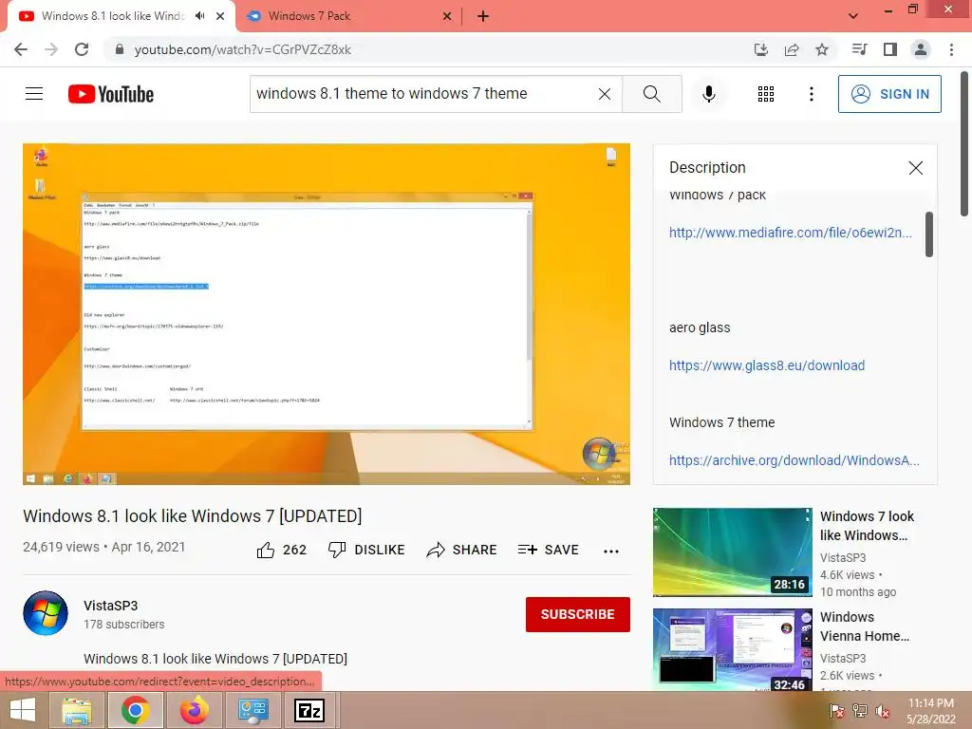Screen dimensions: 972x729
Task: Open YouTube hamburger guide menu
Action: pos(34,94)
